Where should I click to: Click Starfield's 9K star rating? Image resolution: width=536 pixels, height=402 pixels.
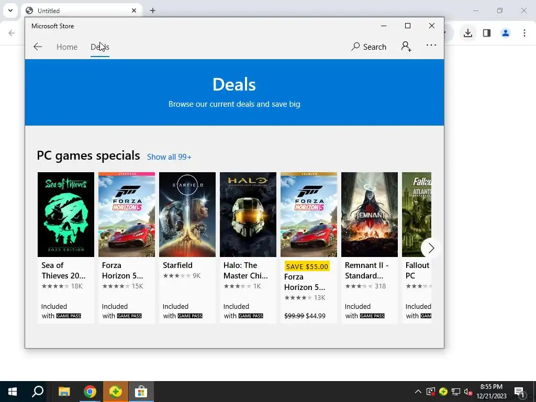point(182,275)
